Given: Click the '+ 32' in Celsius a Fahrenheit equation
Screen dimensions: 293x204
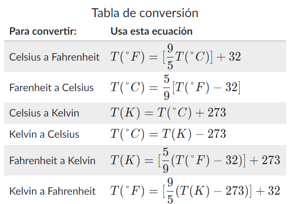Looking at the screenshot, I should pos(228,57).
